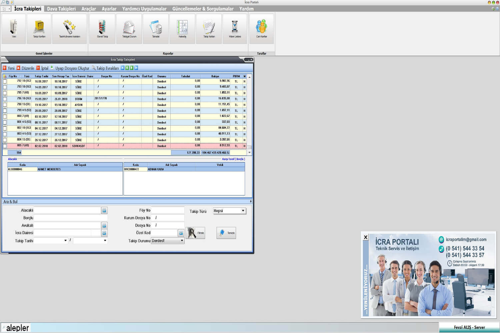Click the Tahsilat report icon
Viewport: 500px width, 333px height.
click(x=156, y=28)
